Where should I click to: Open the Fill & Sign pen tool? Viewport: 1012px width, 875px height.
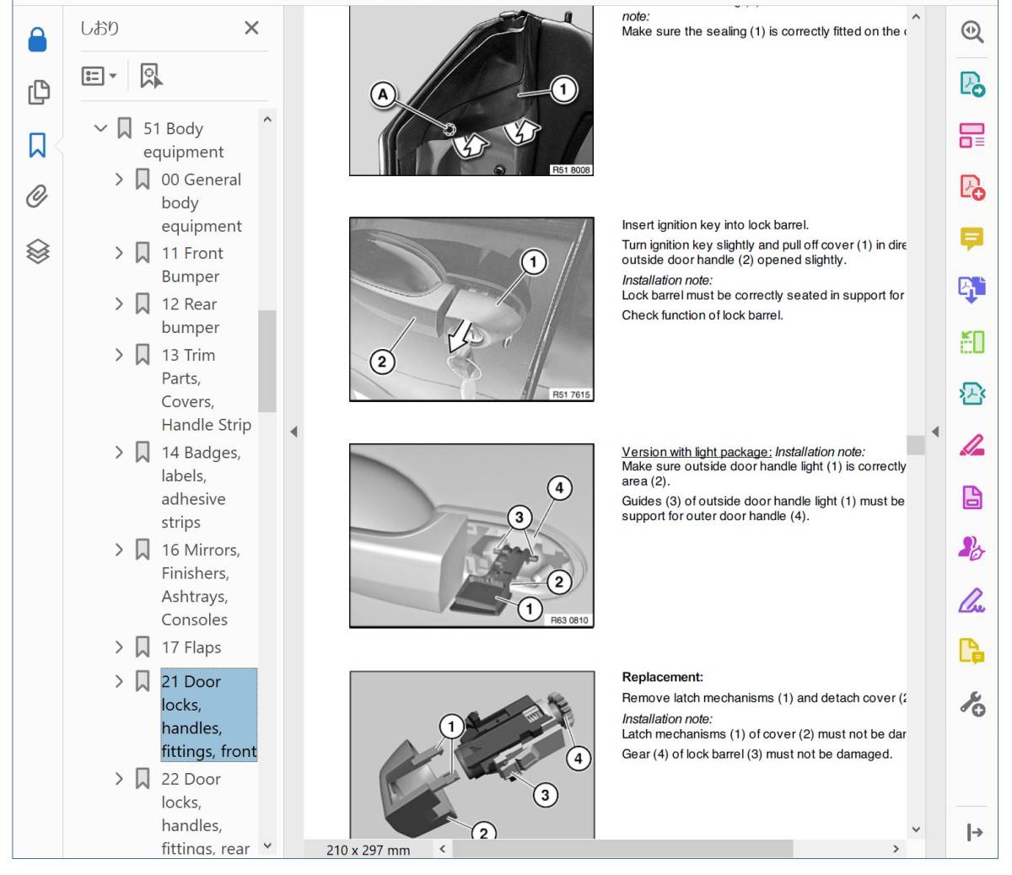pos(972,600)
